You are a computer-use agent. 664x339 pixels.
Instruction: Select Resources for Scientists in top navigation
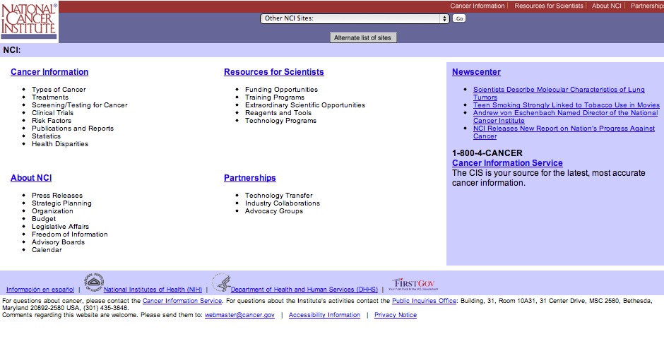tap(549, 6)
